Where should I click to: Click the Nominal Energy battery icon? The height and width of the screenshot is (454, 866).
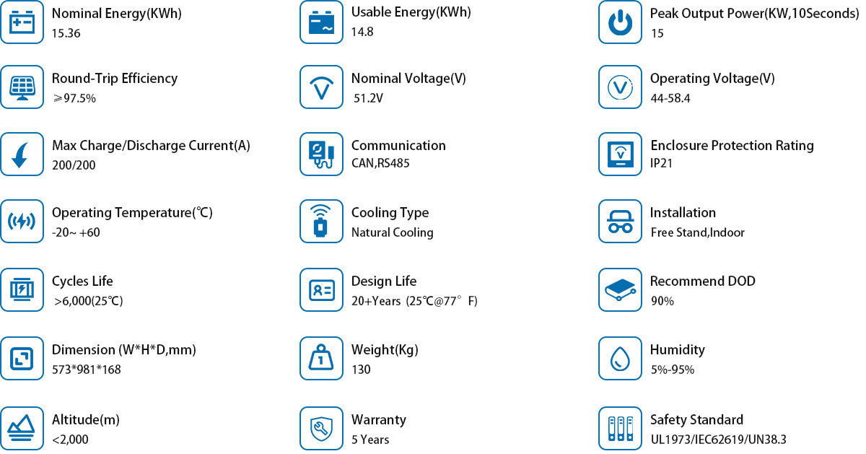point(22,22)
